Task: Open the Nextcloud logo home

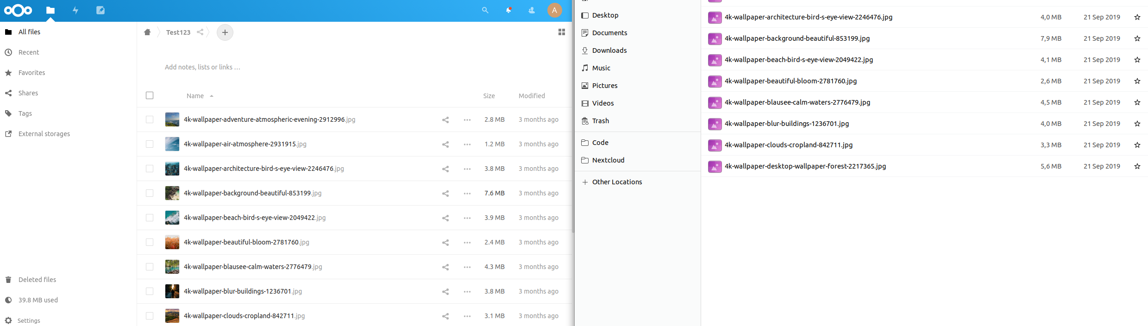Action: [18, 10]
